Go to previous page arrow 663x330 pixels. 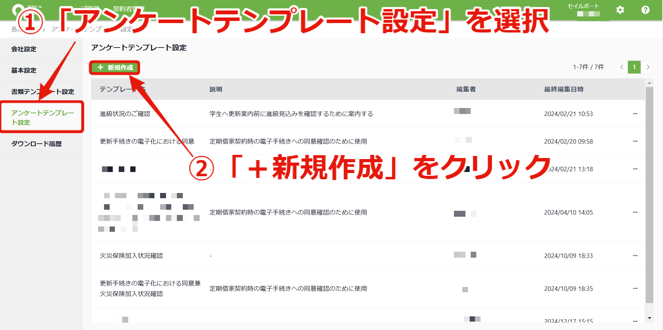[x=621, y=67]
